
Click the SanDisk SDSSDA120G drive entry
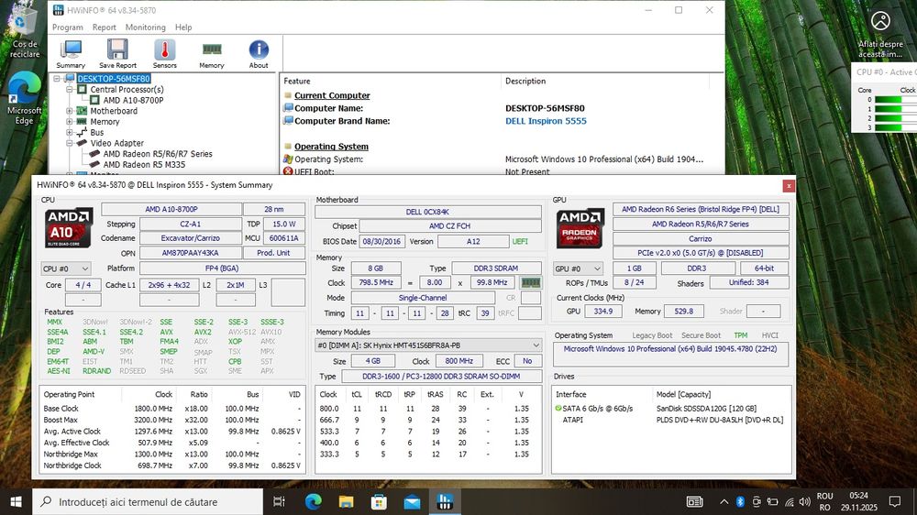click(x=706, y=409)
